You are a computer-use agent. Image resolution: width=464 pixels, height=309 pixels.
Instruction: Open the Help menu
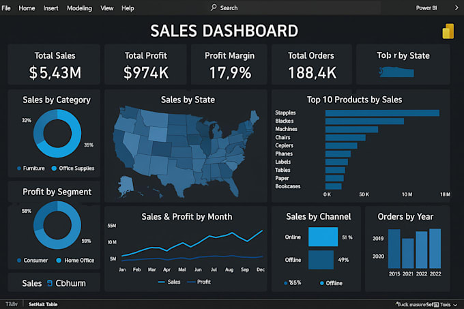[x=128, y=8]
